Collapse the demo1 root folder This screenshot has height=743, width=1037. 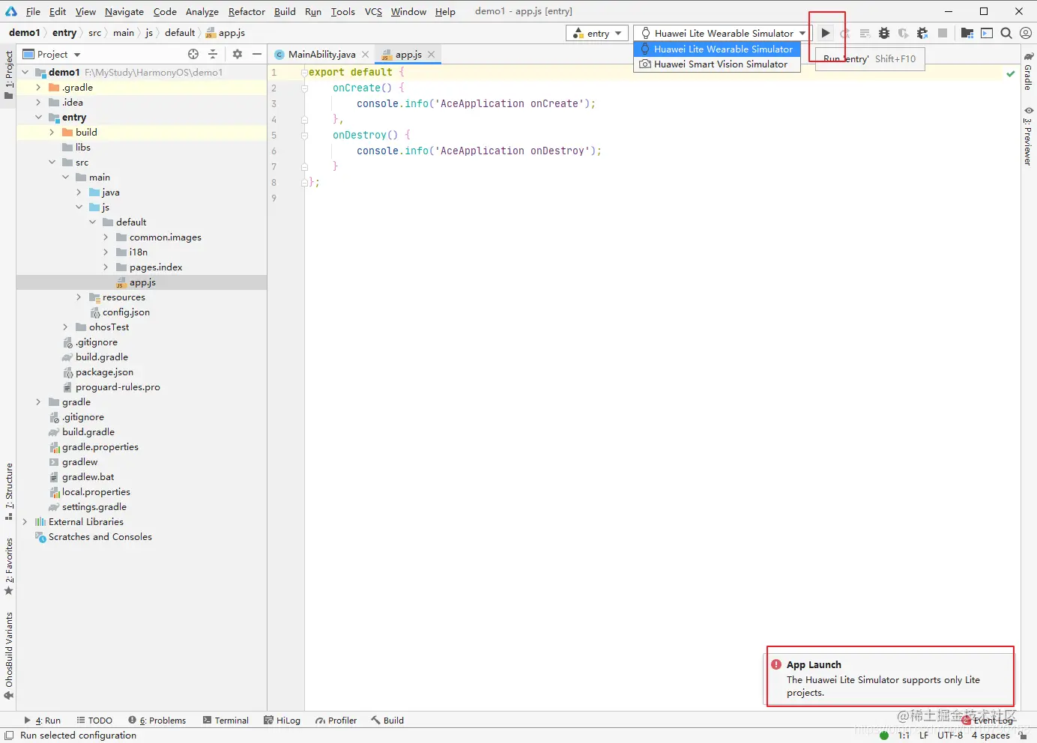(25, 73)
